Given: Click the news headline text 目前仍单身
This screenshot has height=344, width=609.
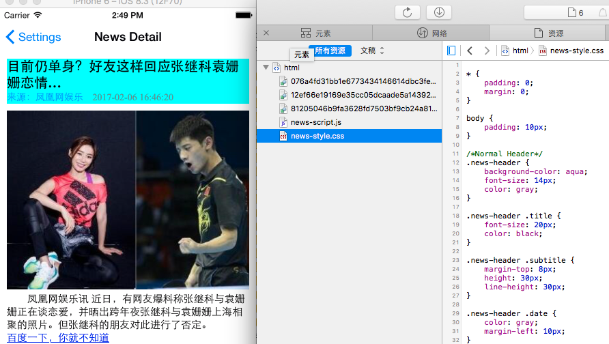Looking at the screenshot, I should point(123,74).
